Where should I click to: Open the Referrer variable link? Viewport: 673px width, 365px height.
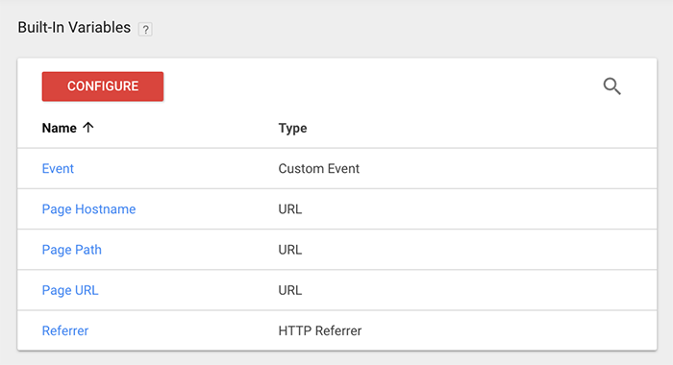click(x=65, y=330)
